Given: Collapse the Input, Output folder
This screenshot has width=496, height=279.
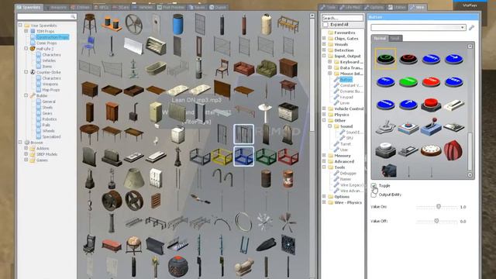Looking at the screenshot, I should (324, 56).
